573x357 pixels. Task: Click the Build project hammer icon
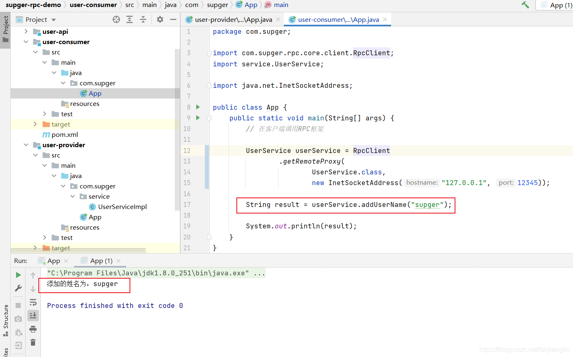tap(525, 5)
